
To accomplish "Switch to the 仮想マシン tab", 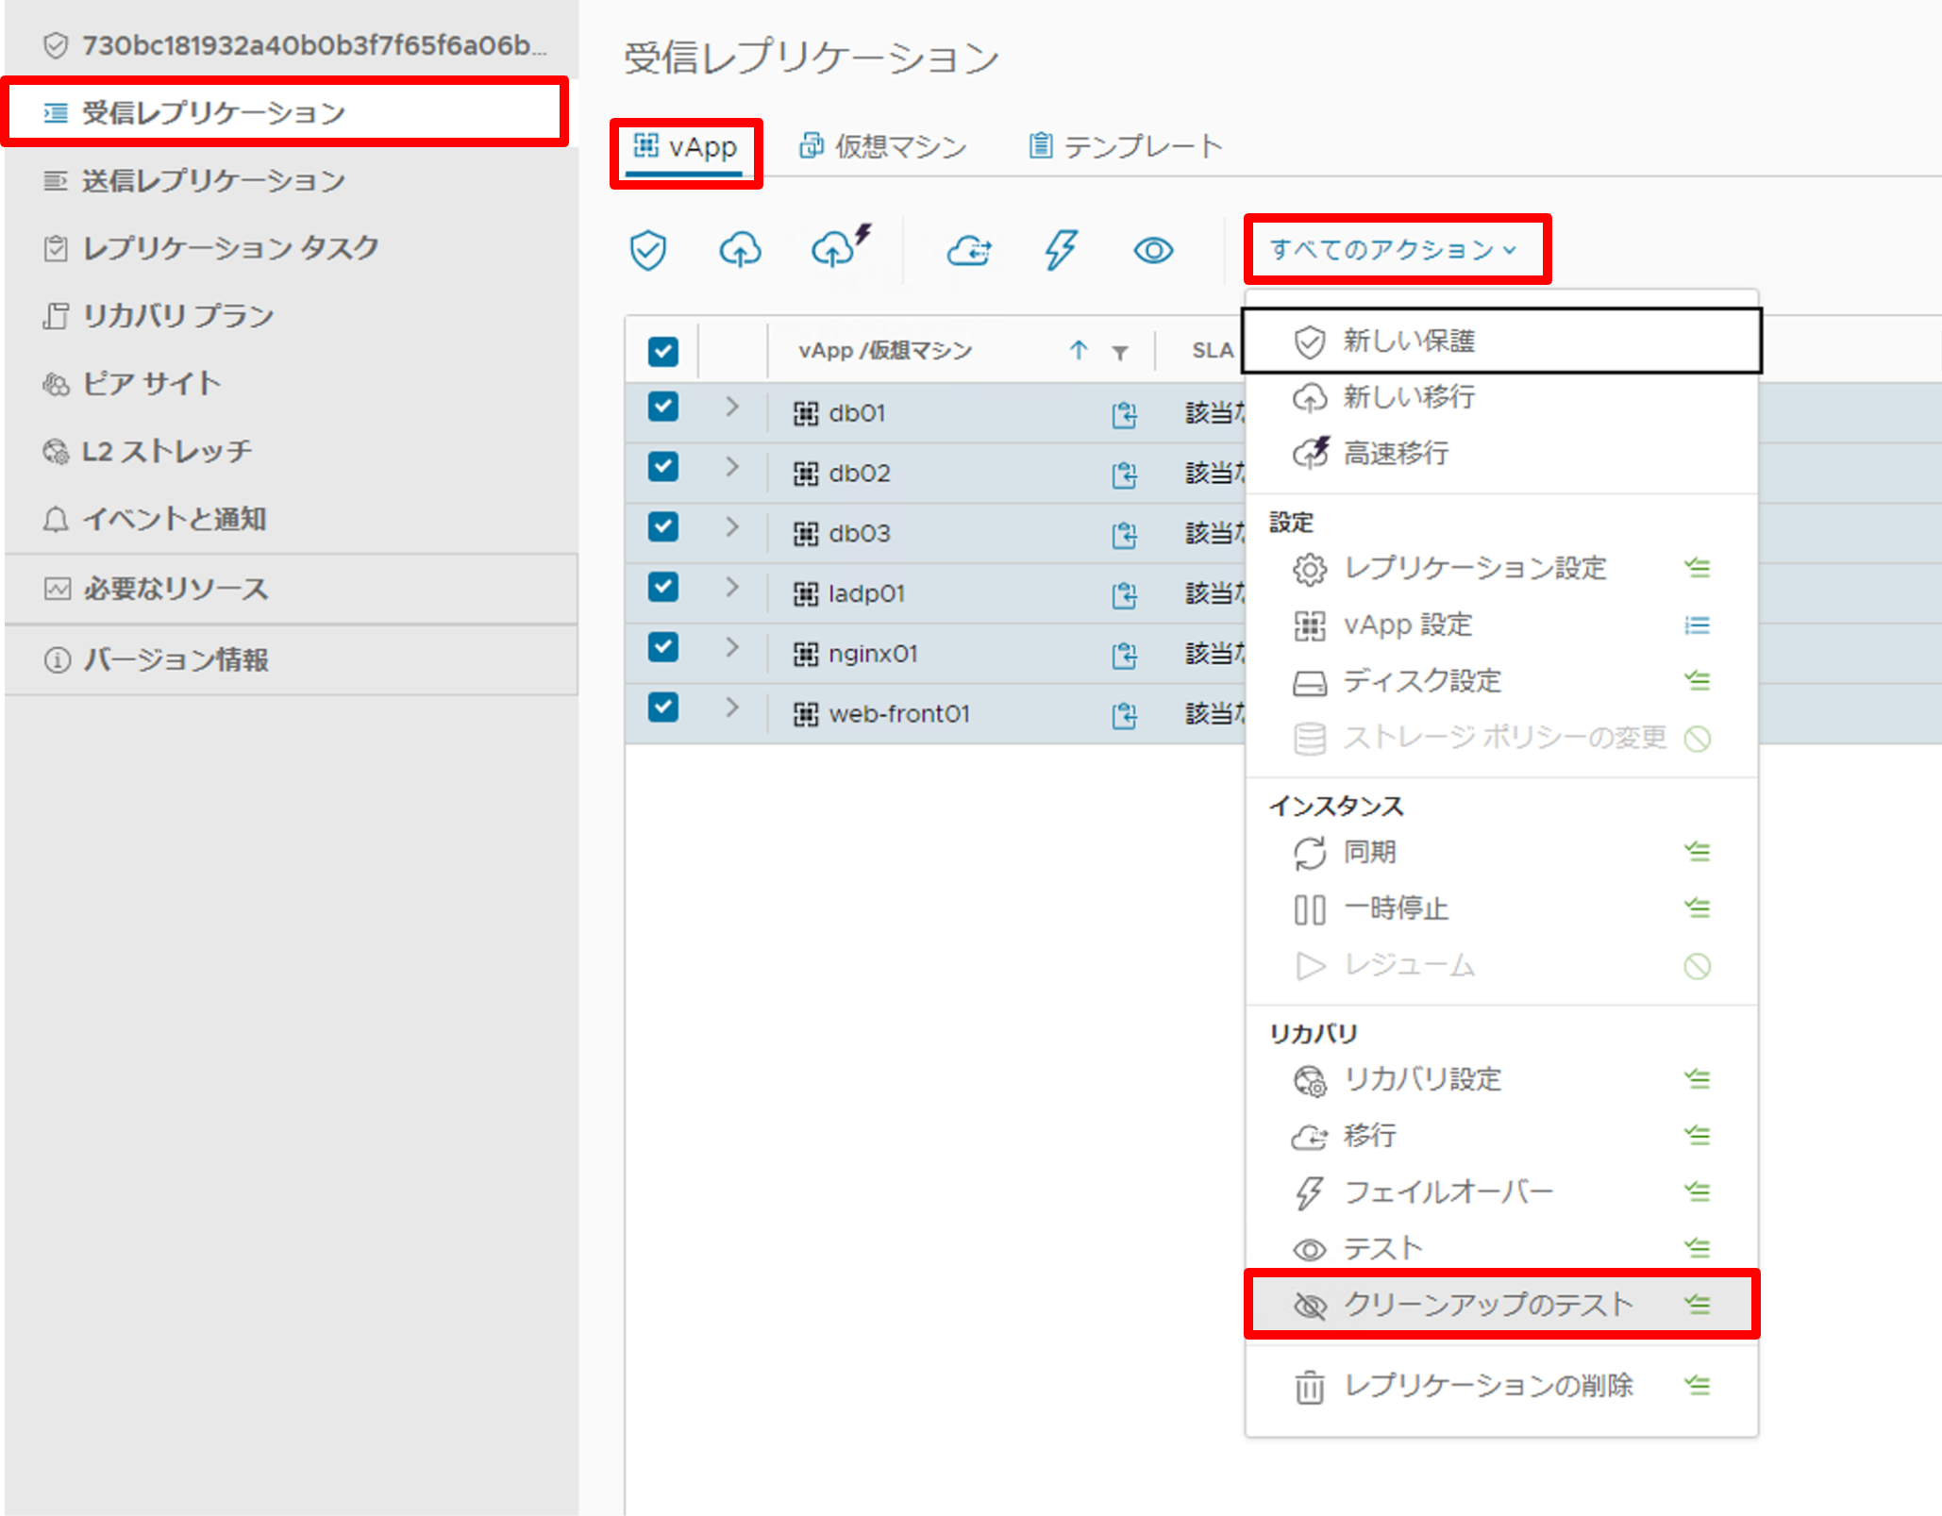I will click(x=885, y=145).
